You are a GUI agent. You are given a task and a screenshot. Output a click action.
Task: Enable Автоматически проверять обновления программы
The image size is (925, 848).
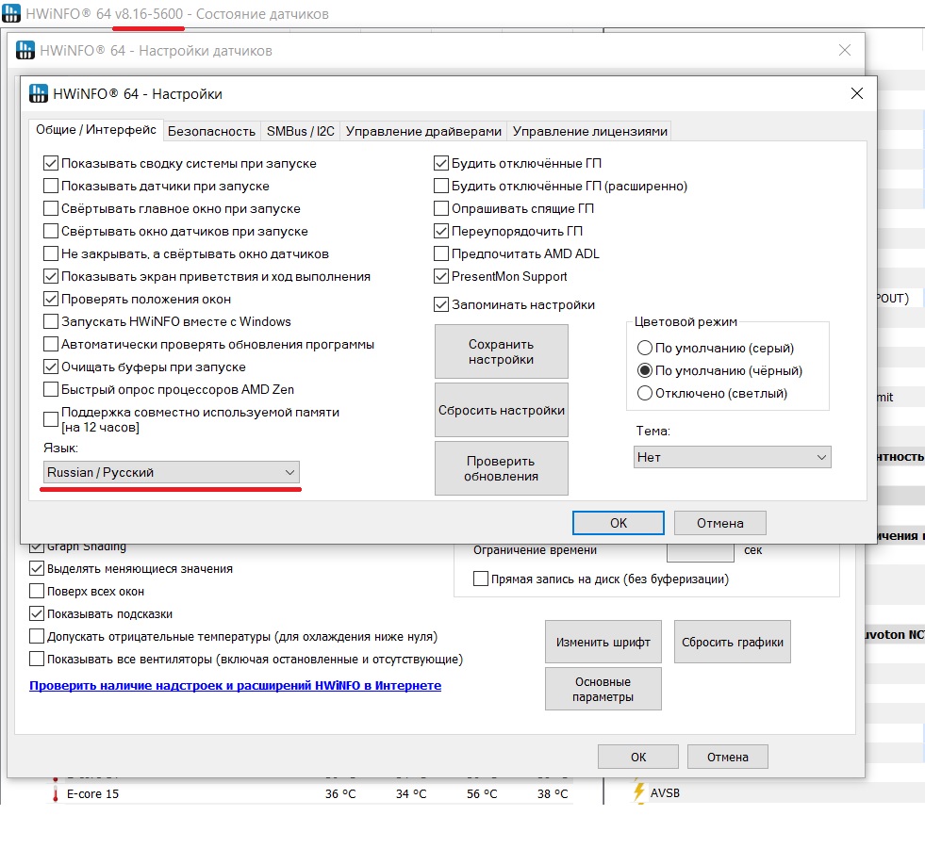51,344
